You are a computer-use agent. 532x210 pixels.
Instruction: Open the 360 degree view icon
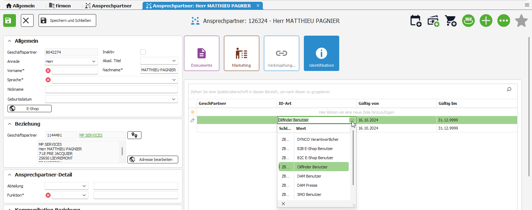(x=468, y=20)
